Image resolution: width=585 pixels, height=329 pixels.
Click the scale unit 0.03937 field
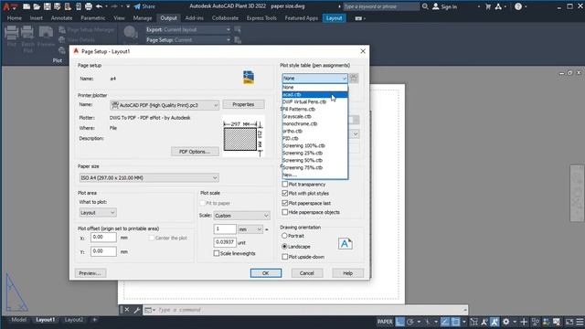tap(225, 242)
